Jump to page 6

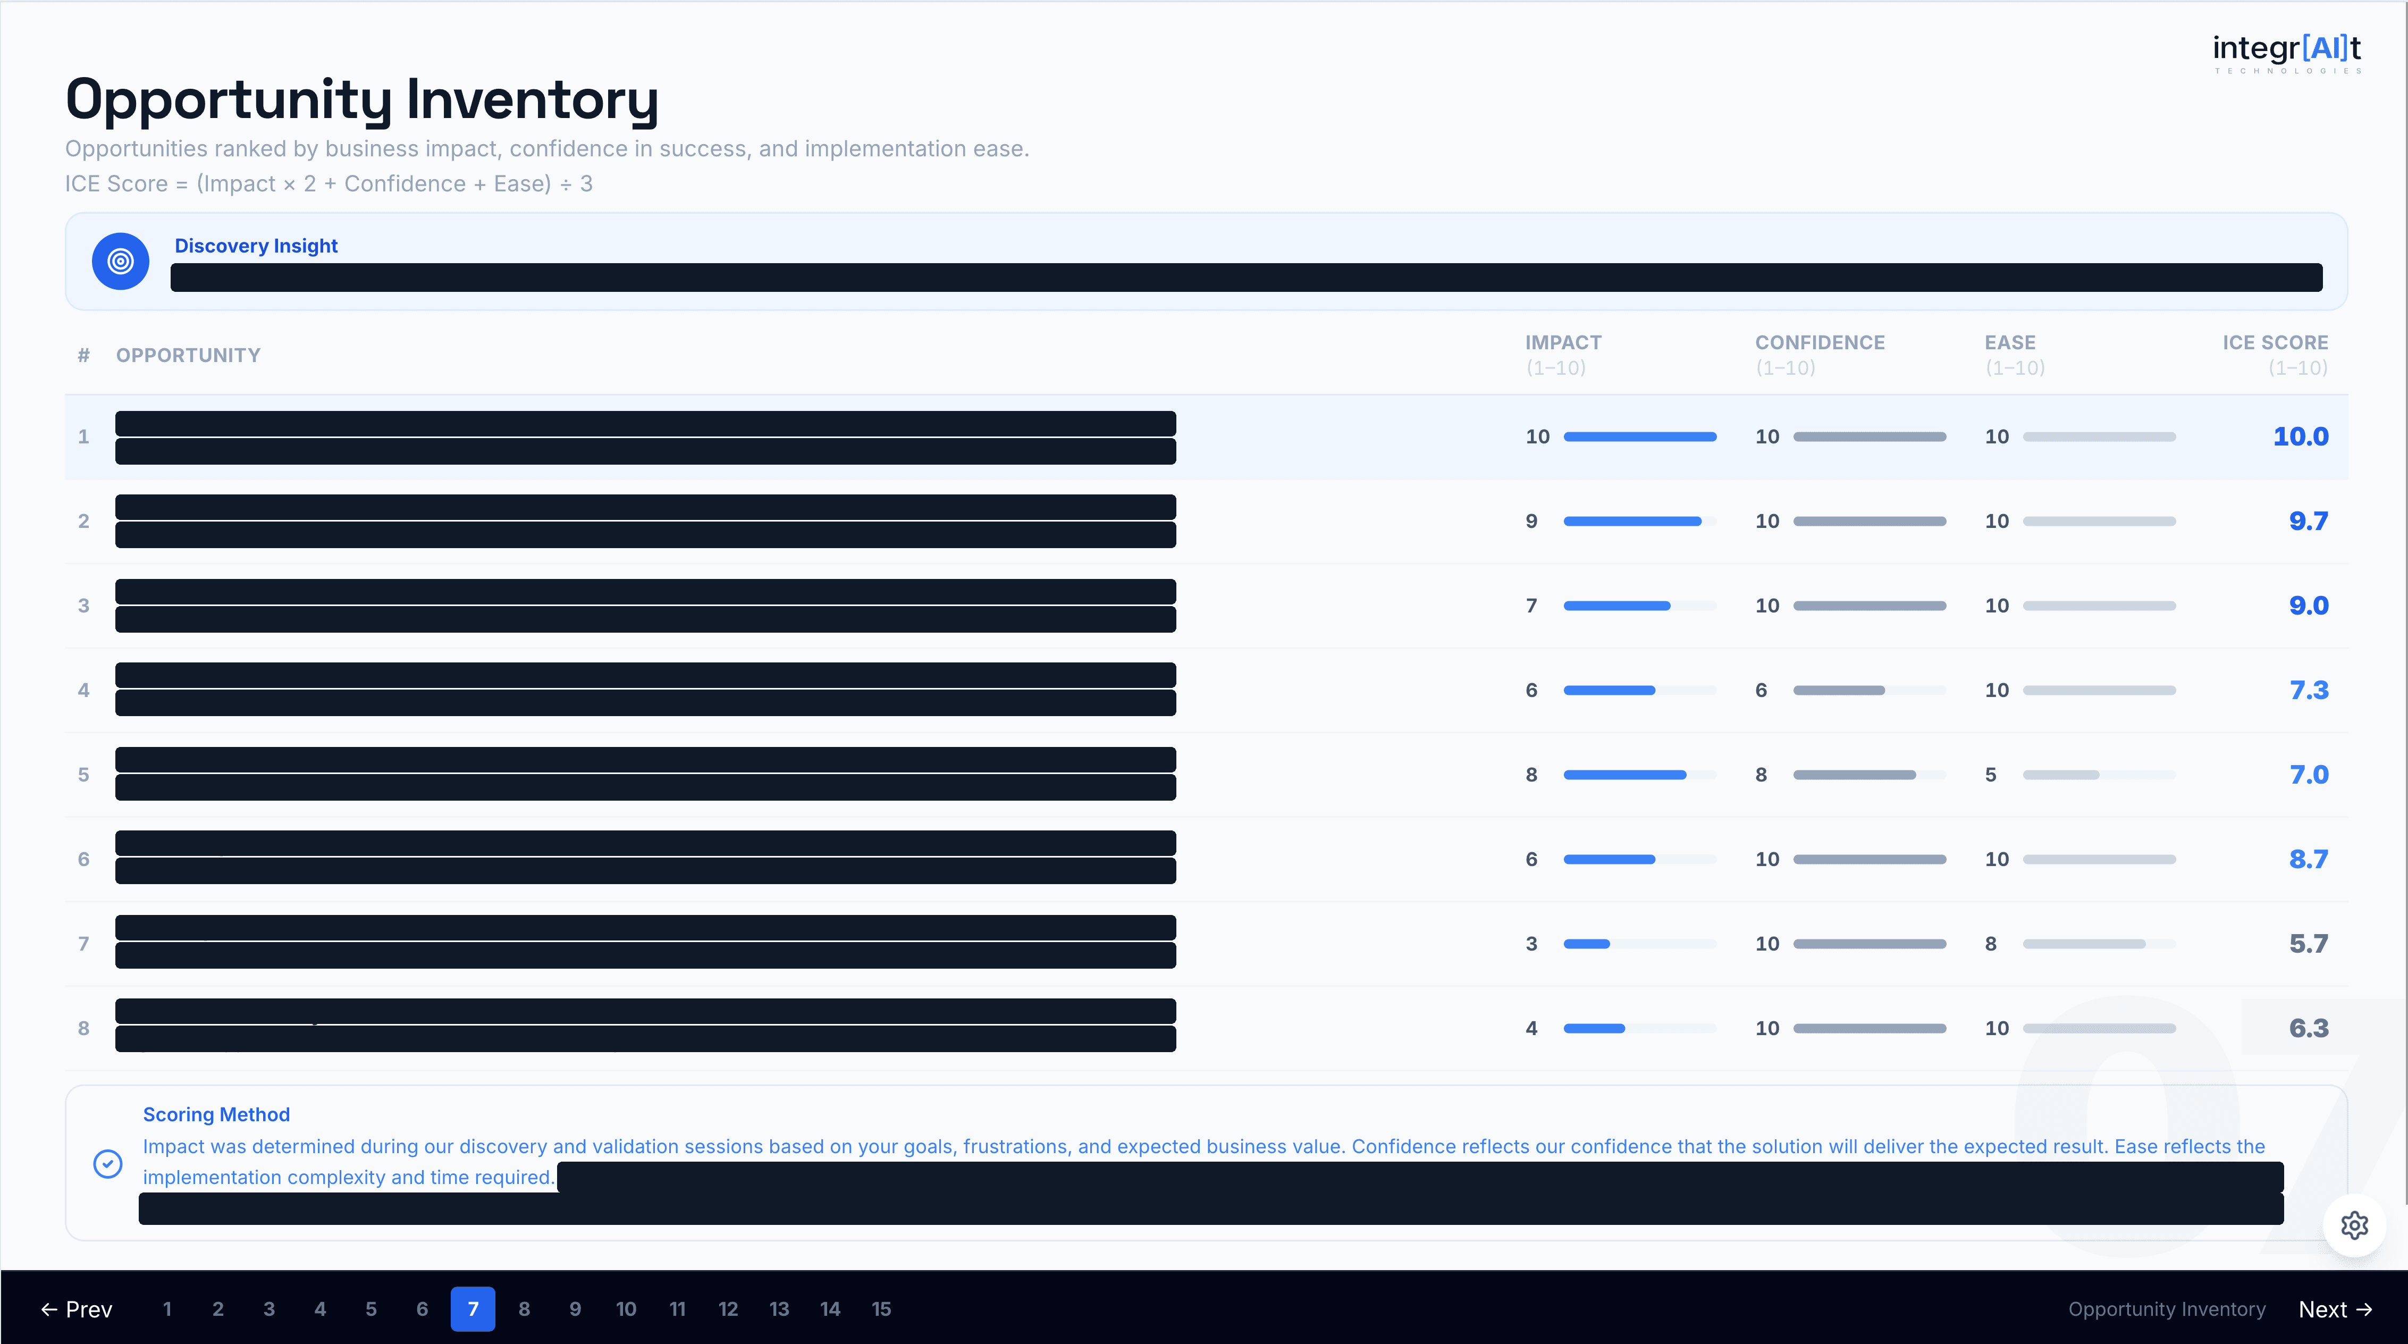422,1308
